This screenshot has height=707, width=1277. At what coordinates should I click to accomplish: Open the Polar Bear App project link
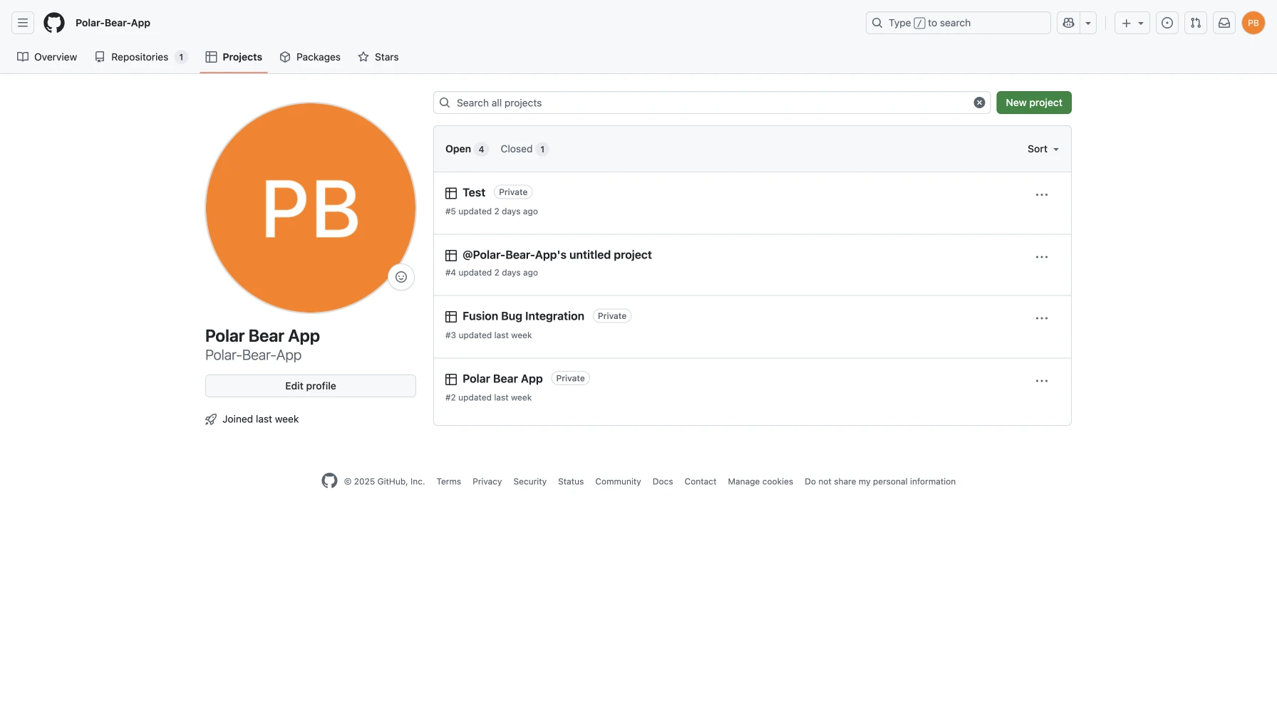(502, 379)
